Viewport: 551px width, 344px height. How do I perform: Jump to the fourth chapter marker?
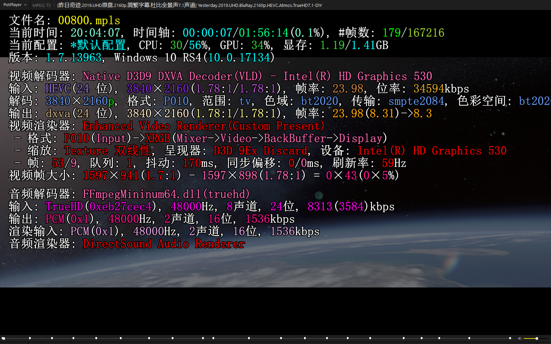96,338
